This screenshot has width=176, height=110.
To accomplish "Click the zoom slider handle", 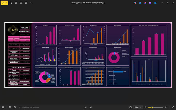I will point(152,107).
